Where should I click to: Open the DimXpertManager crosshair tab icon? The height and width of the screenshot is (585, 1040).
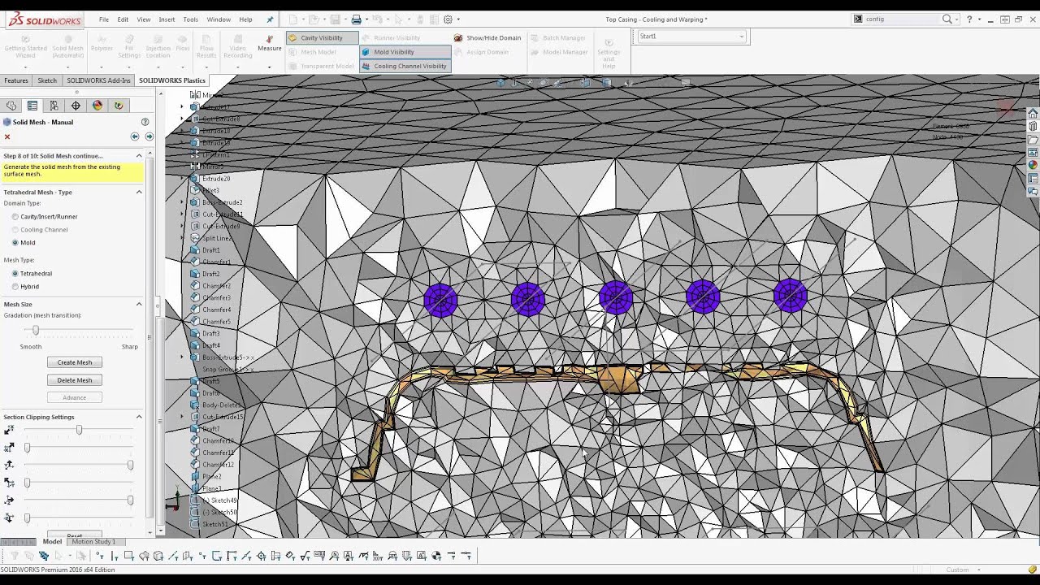[x=76, y=106]
